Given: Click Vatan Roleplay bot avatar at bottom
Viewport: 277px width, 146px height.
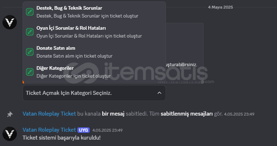Looking at the screenshot, I should tap(10, 133).
